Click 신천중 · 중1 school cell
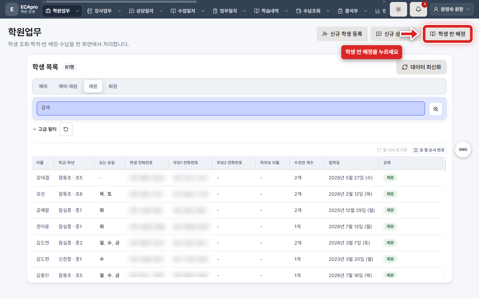479x299 pixels. [70, 259]
